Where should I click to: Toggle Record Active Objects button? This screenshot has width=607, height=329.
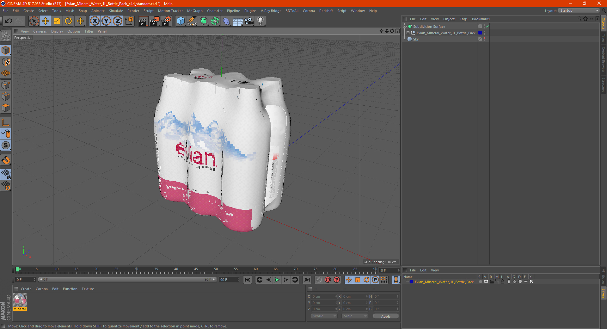point(319,280)
